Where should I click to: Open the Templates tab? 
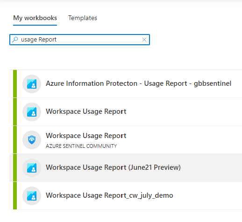pyautogui.click(x=83, y=18)
